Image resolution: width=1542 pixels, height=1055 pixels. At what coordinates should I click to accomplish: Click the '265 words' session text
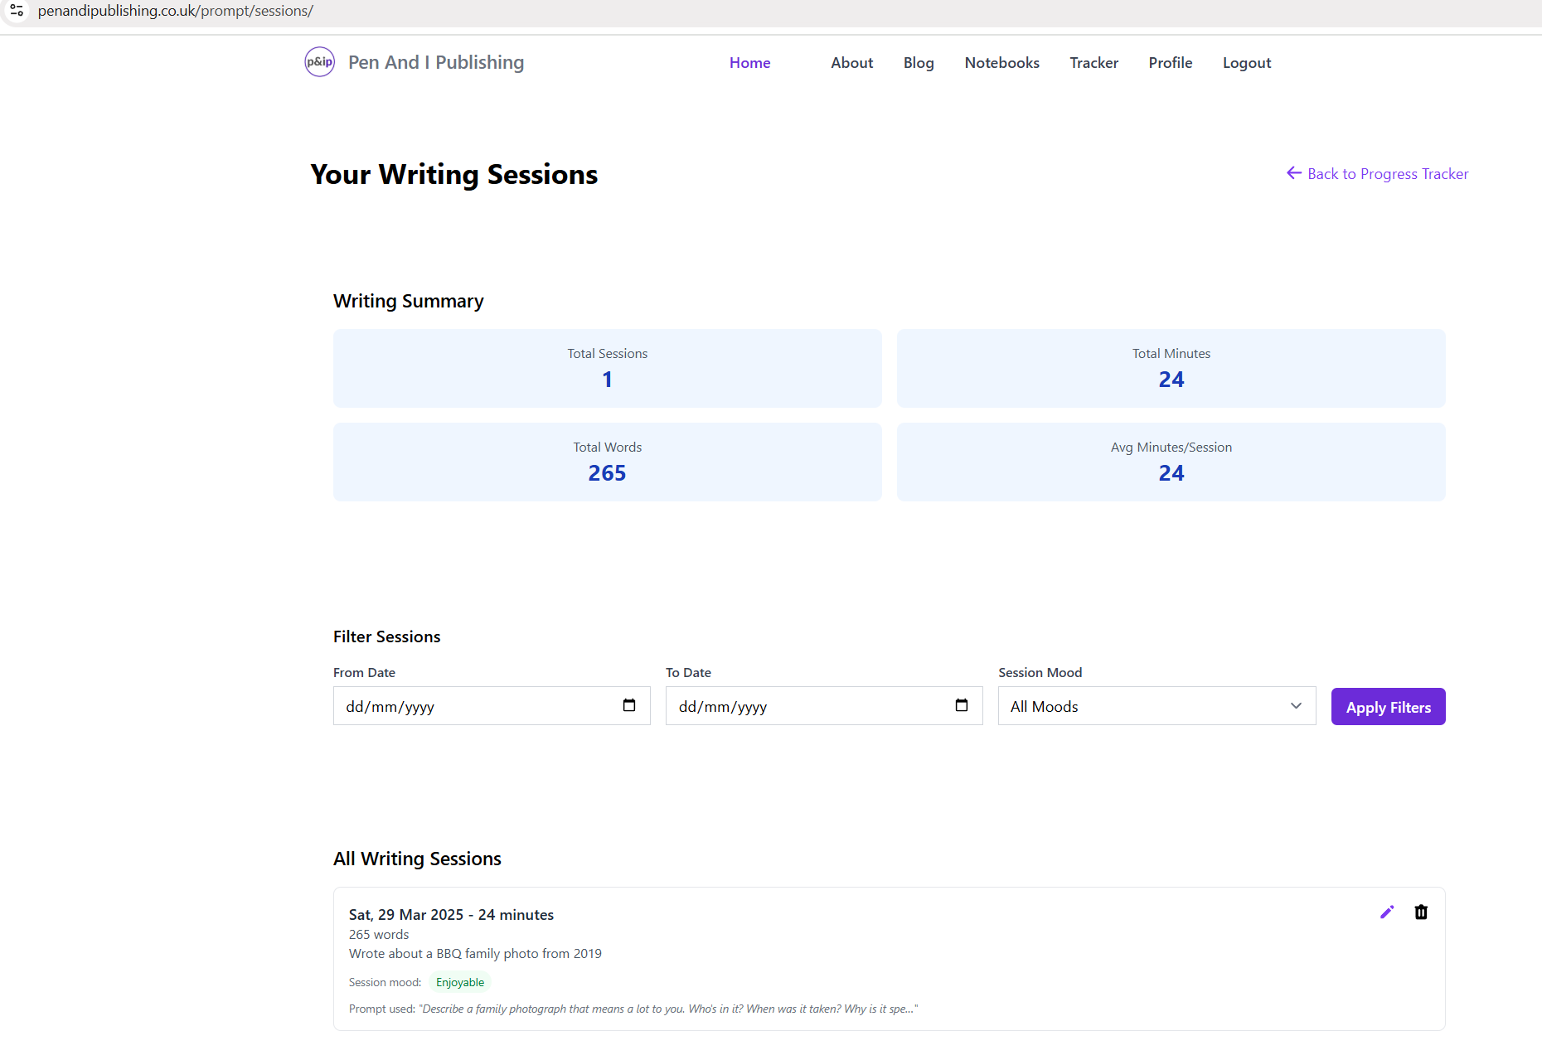point(379,935)
